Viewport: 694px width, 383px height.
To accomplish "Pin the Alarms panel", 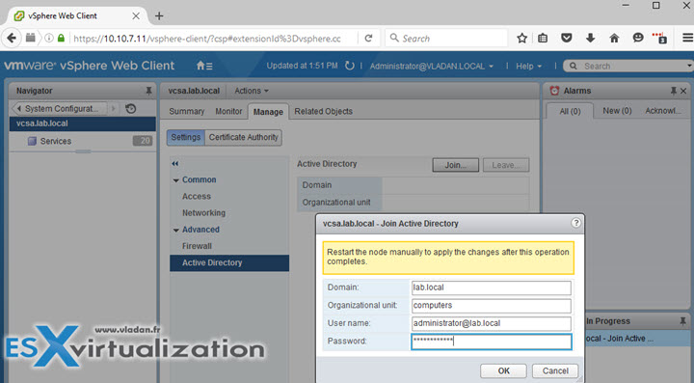I will point(673,91).
